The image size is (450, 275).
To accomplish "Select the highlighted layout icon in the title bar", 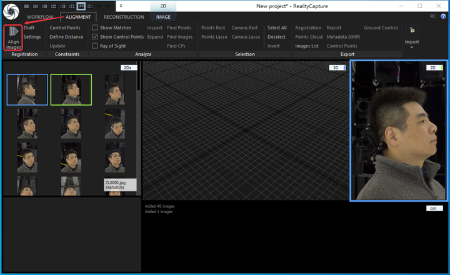I will [x=81, y=6].
